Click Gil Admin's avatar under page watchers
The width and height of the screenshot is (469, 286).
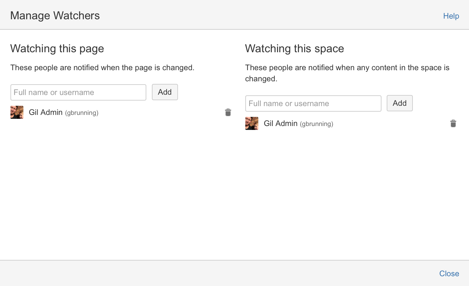click(x=17, y=112)
